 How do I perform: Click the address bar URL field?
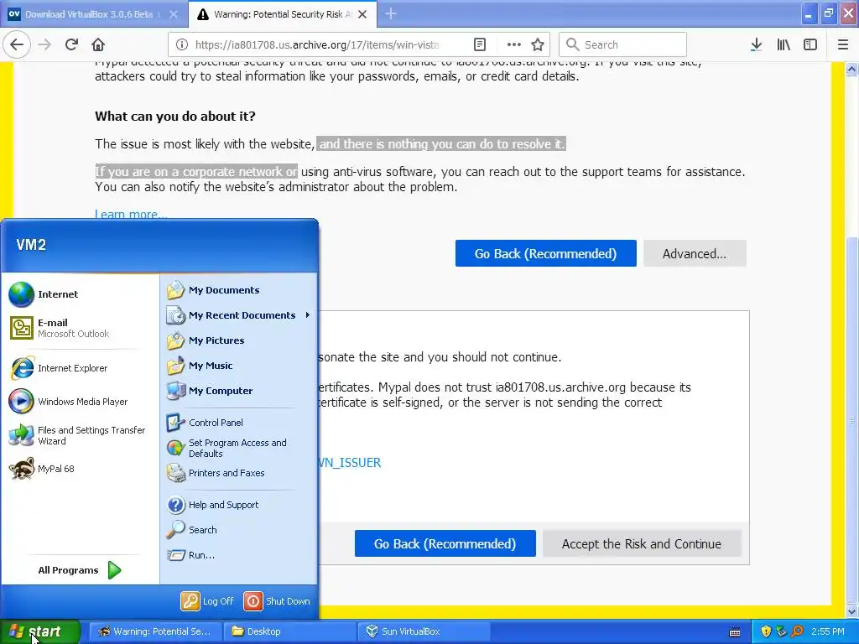click(x=317, y=44)
